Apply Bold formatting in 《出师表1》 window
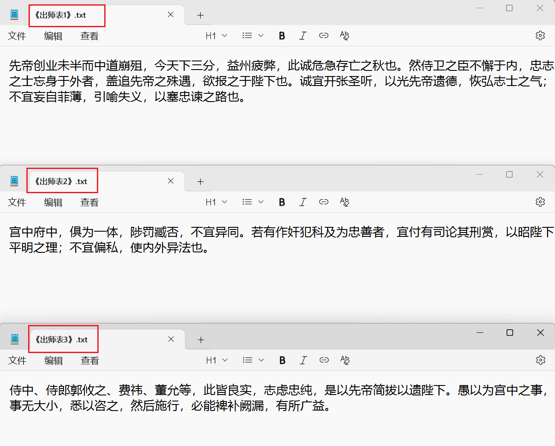Screen dimensions: 555x446 click(282, 35)
